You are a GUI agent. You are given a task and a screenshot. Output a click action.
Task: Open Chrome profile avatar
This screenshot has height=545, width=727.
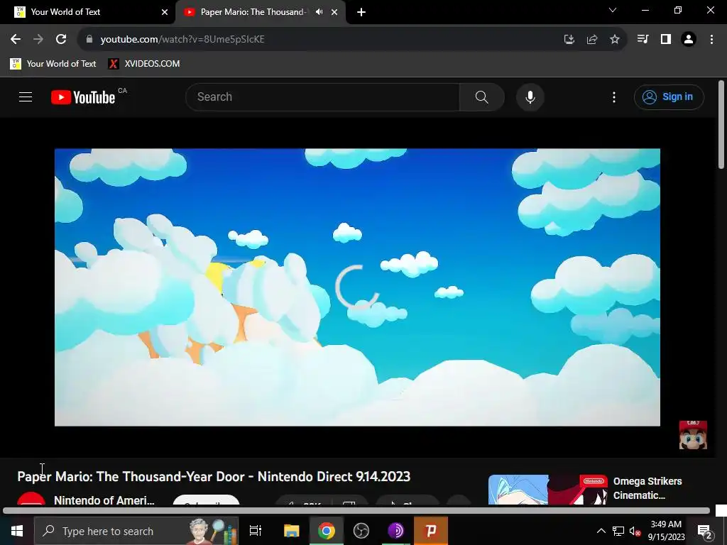(689, 40)
